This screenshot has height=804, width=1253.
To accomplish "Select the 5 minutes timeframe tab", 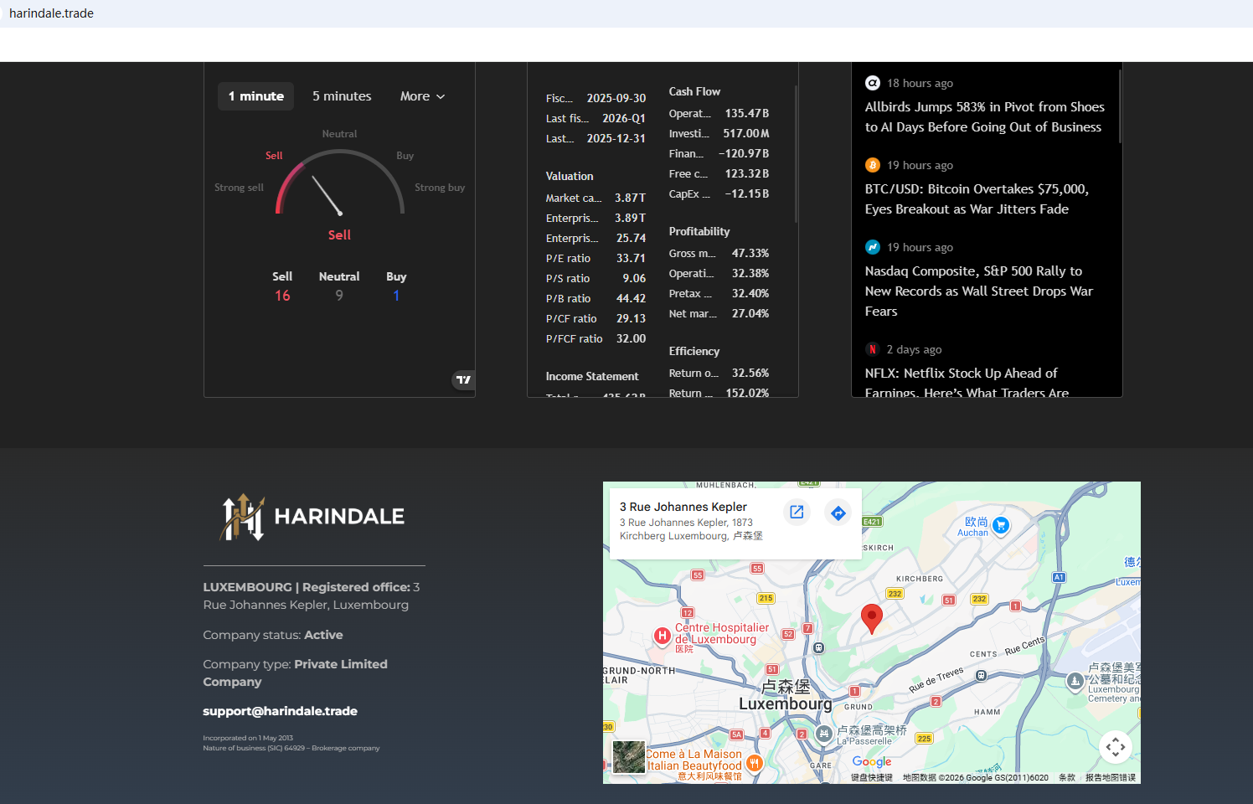I will 342,96.
